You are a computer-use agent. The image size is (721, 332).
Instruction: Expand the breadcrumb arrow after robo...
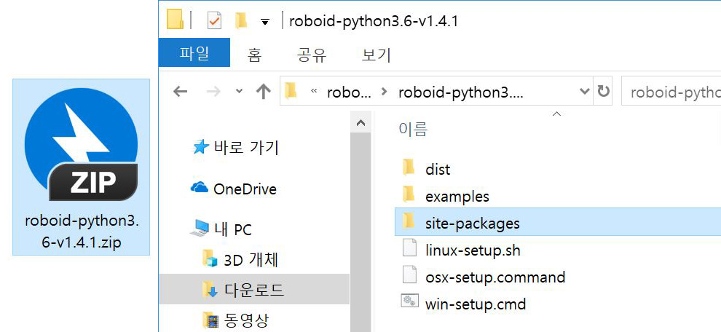[x=385, y=92]
